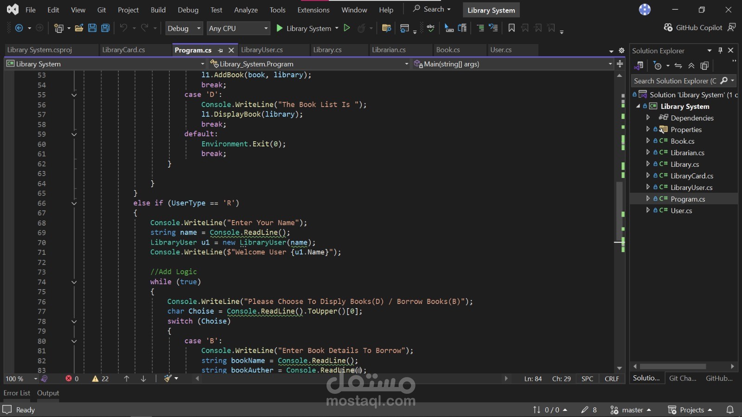Click the code cleanup broom icon
The image size is (742, 417).
tap(168, 379)
